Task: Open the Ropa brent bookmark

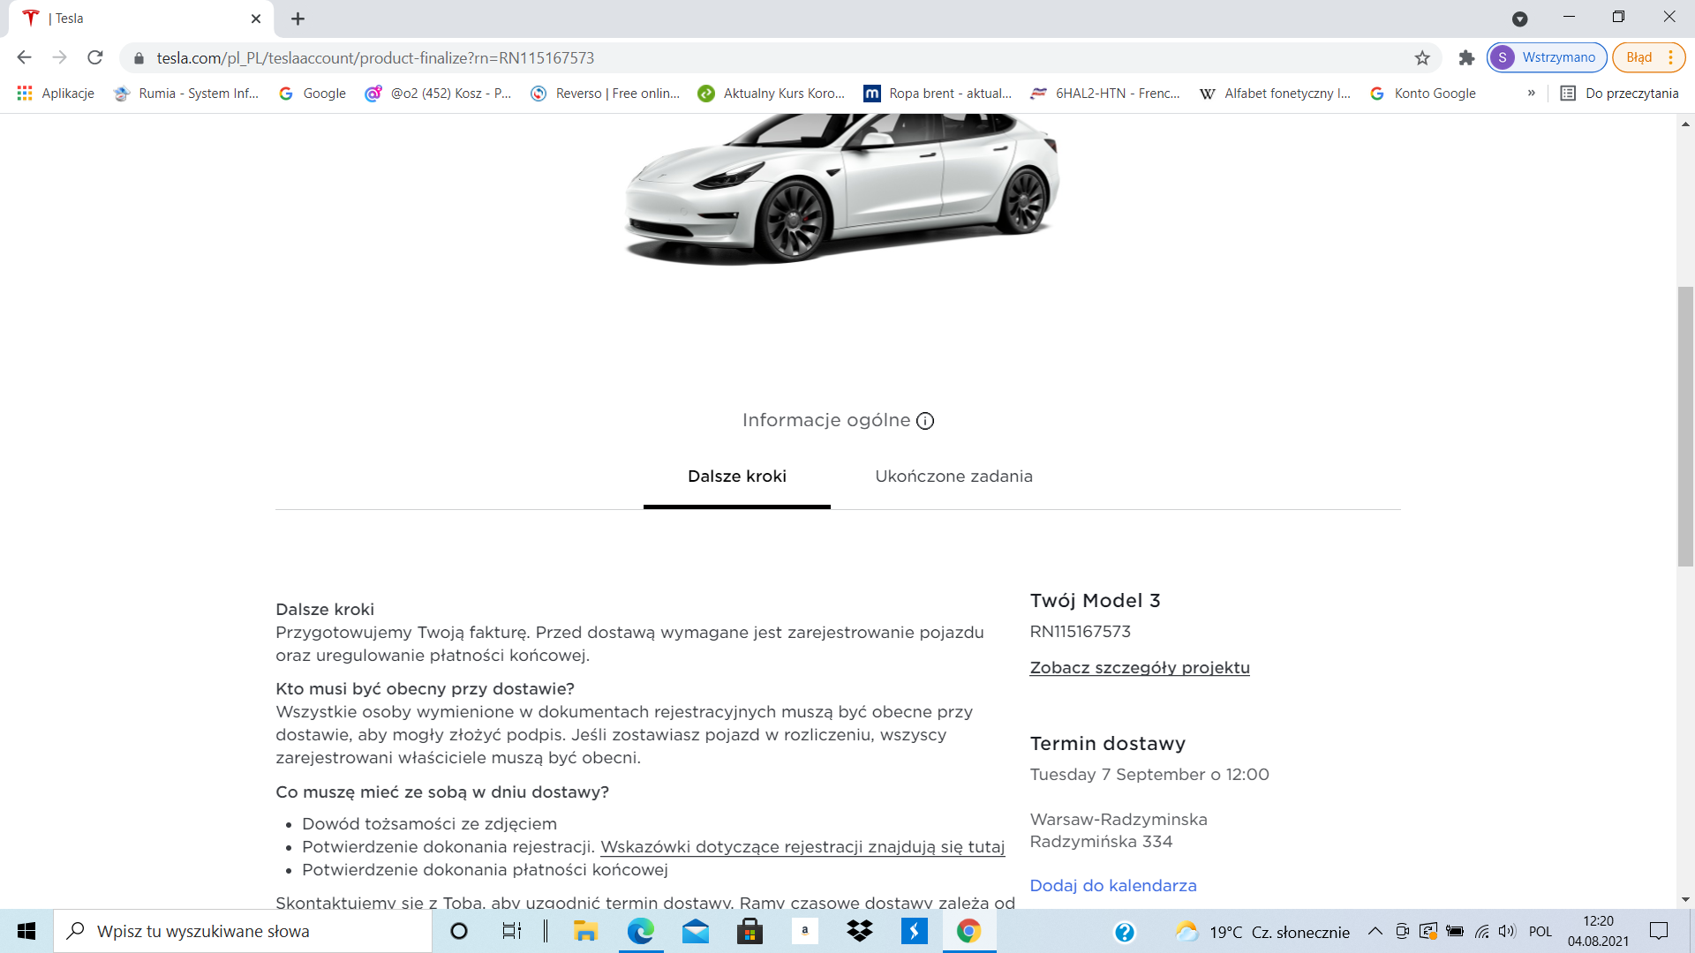Action: click(x=938, y=94)
